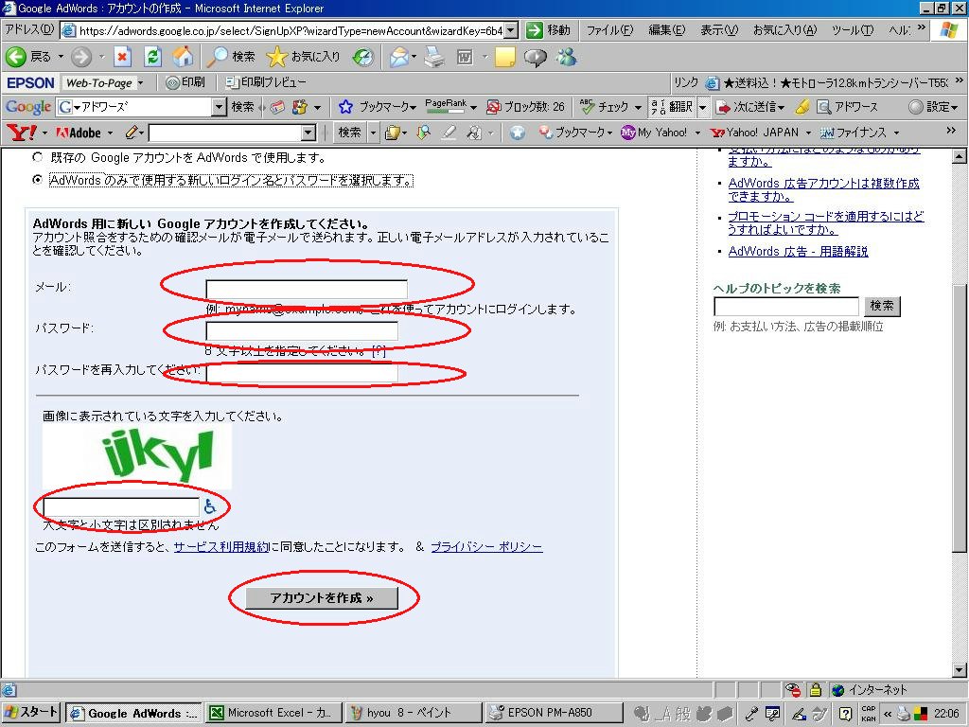Open the Google toolbar search box dropdown
969x727 pixels.
pyautogui.click(x=219, y=107)
